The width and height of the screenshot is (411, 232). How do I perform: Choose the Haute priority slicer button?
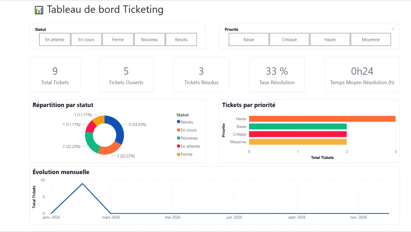tap(330, 39)
